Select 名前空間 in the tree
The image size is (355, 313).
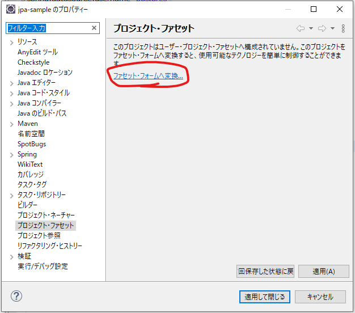point(31,134)
